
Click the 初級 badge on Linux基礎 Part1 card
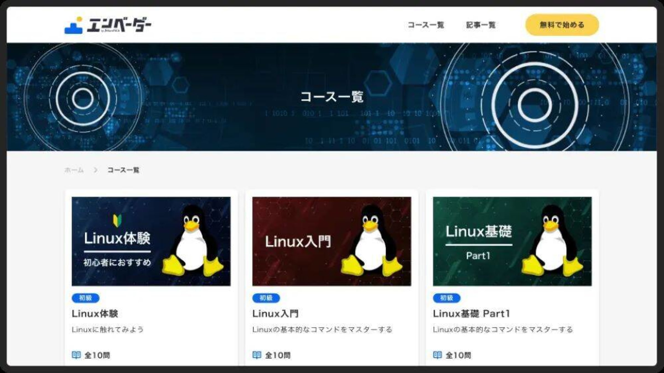coord(447,298)
